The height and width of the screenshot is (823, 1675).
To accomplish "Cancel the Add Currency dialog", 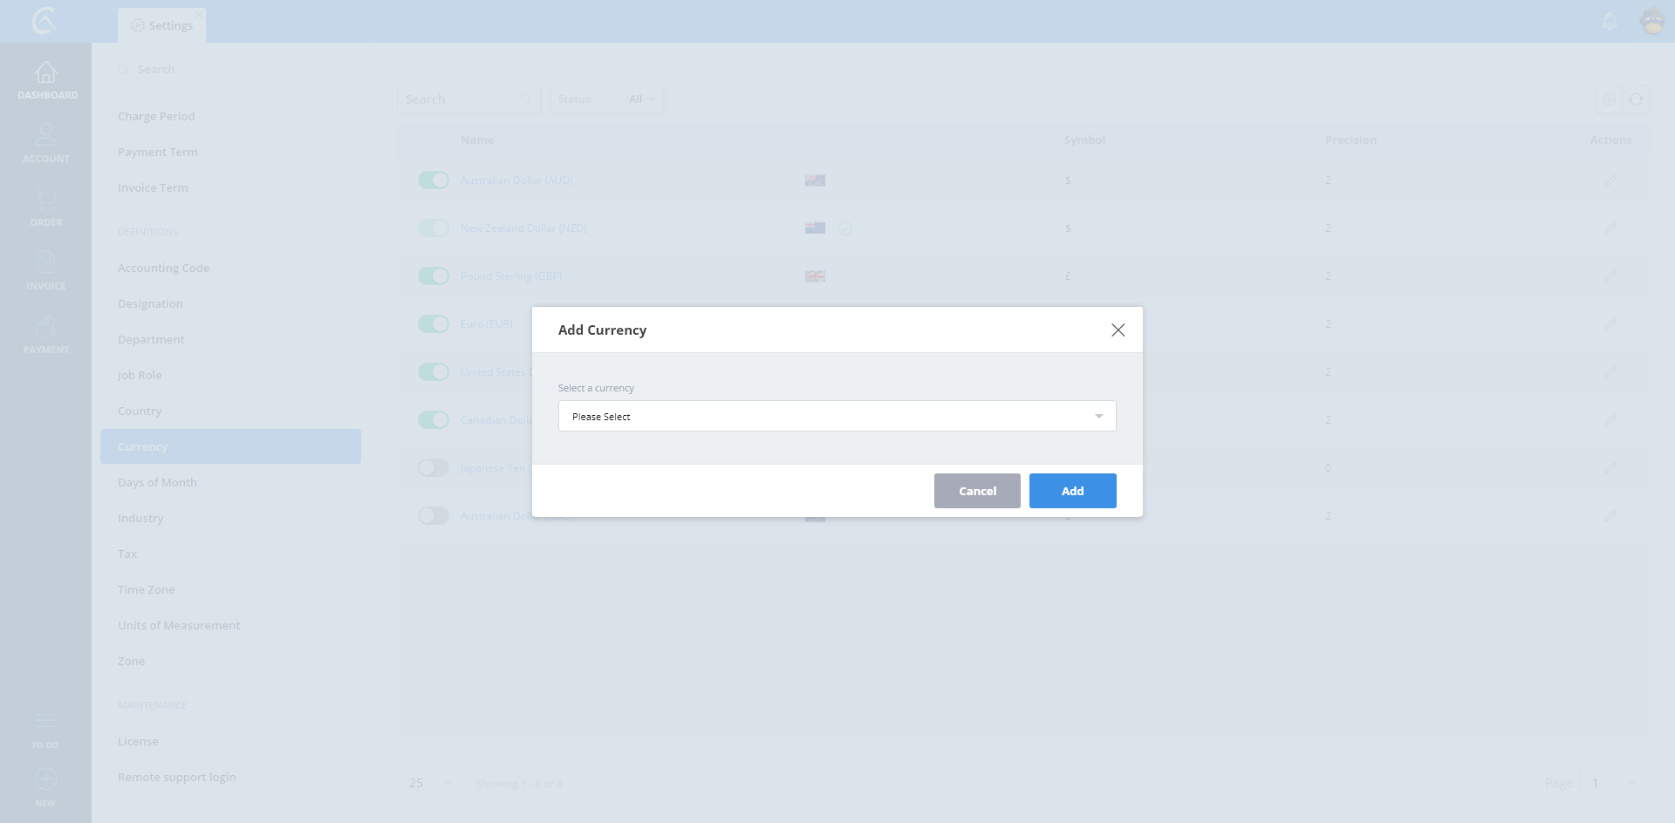I will tap(977, 491).
